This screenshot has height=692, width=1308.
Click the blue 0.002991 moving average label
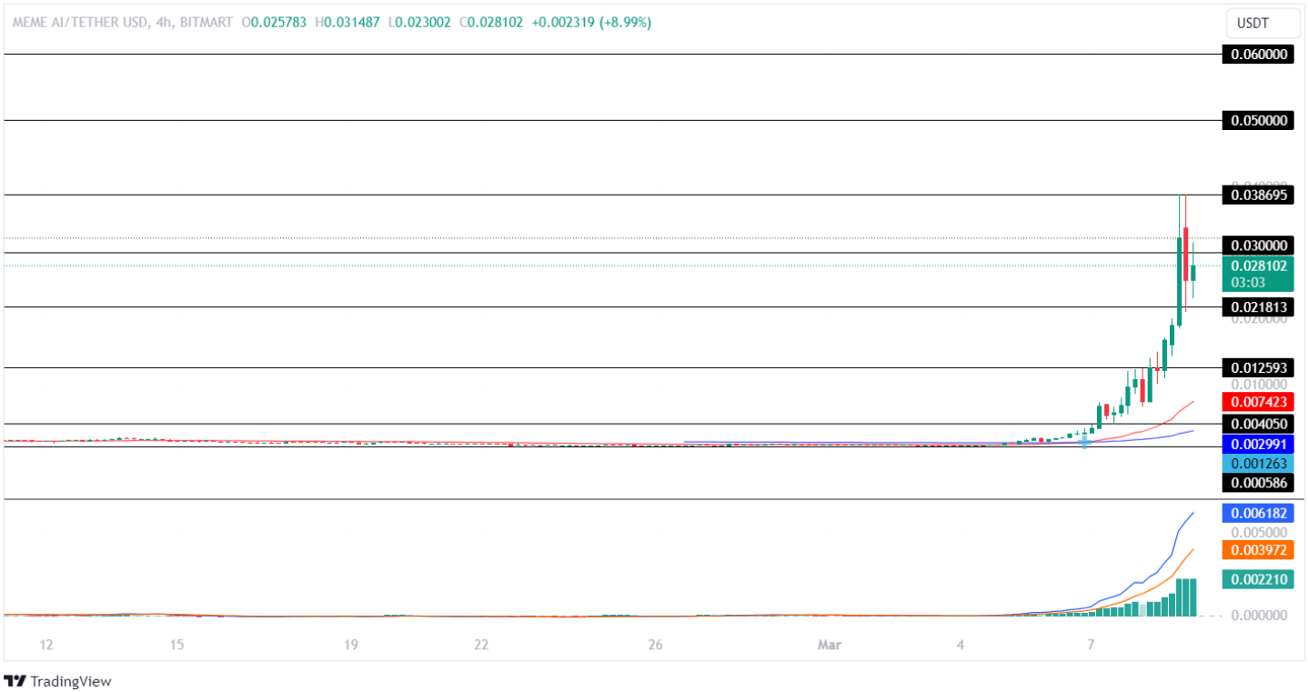tap(1259, 445)
